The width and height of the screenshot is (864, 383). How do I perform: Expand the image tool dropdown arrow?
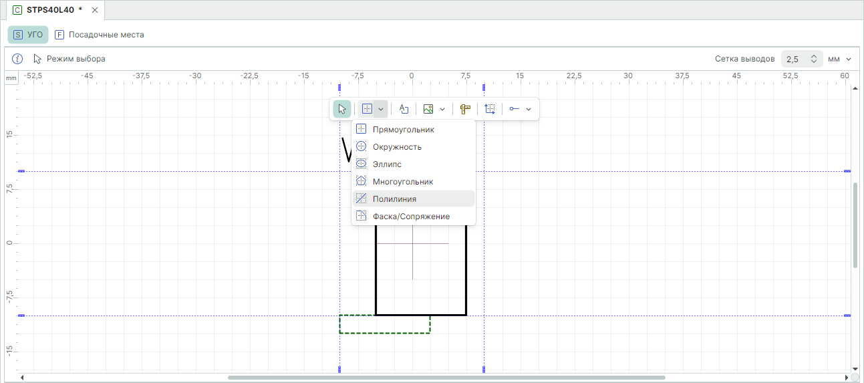point(442,109)
